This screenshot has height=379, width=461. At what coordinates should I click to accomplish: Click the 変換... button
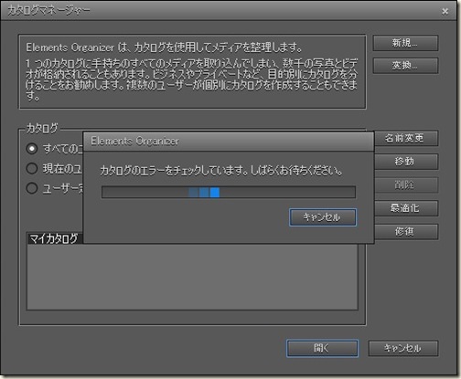[405, 66]
